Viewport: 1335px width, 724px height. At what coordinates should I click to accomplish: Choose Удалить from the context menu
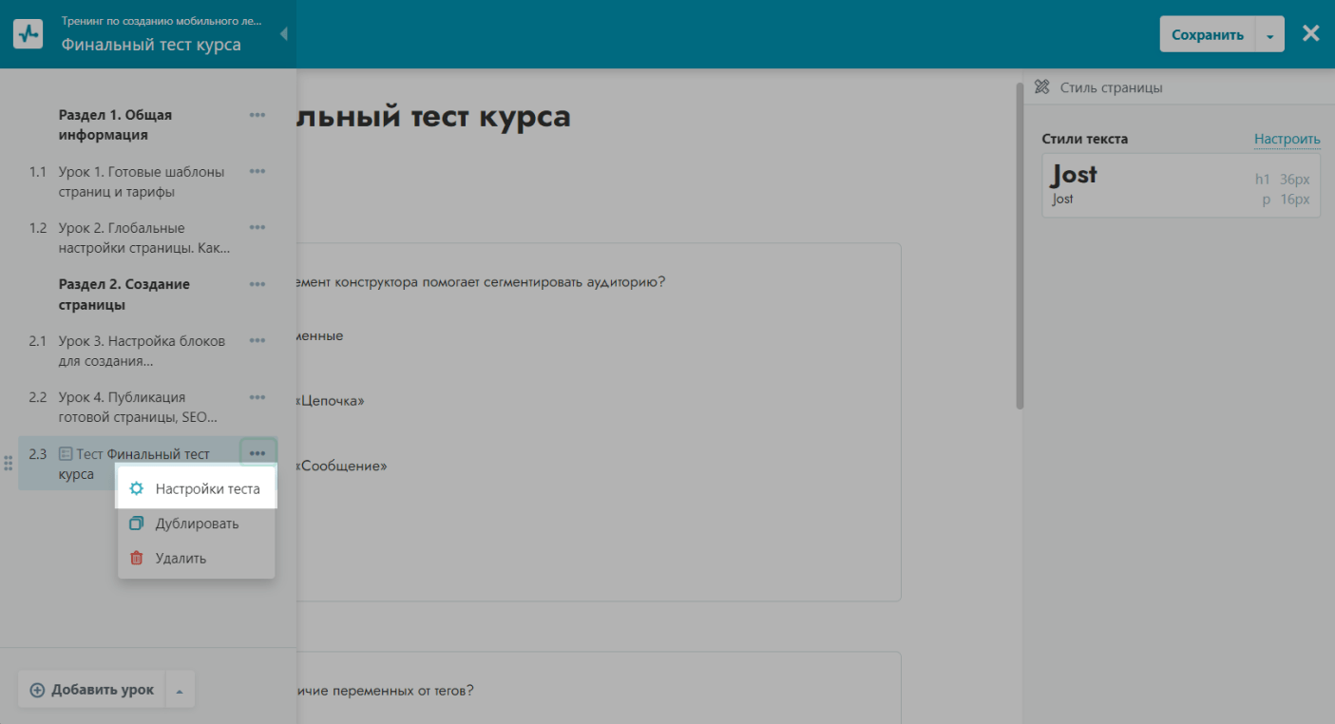[x=196, y=559]
